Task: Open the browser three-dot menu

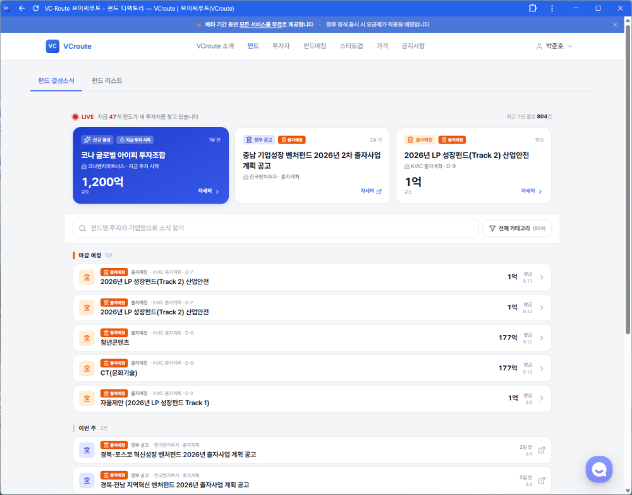Action: pyautogui.click(x=552, y=8)
